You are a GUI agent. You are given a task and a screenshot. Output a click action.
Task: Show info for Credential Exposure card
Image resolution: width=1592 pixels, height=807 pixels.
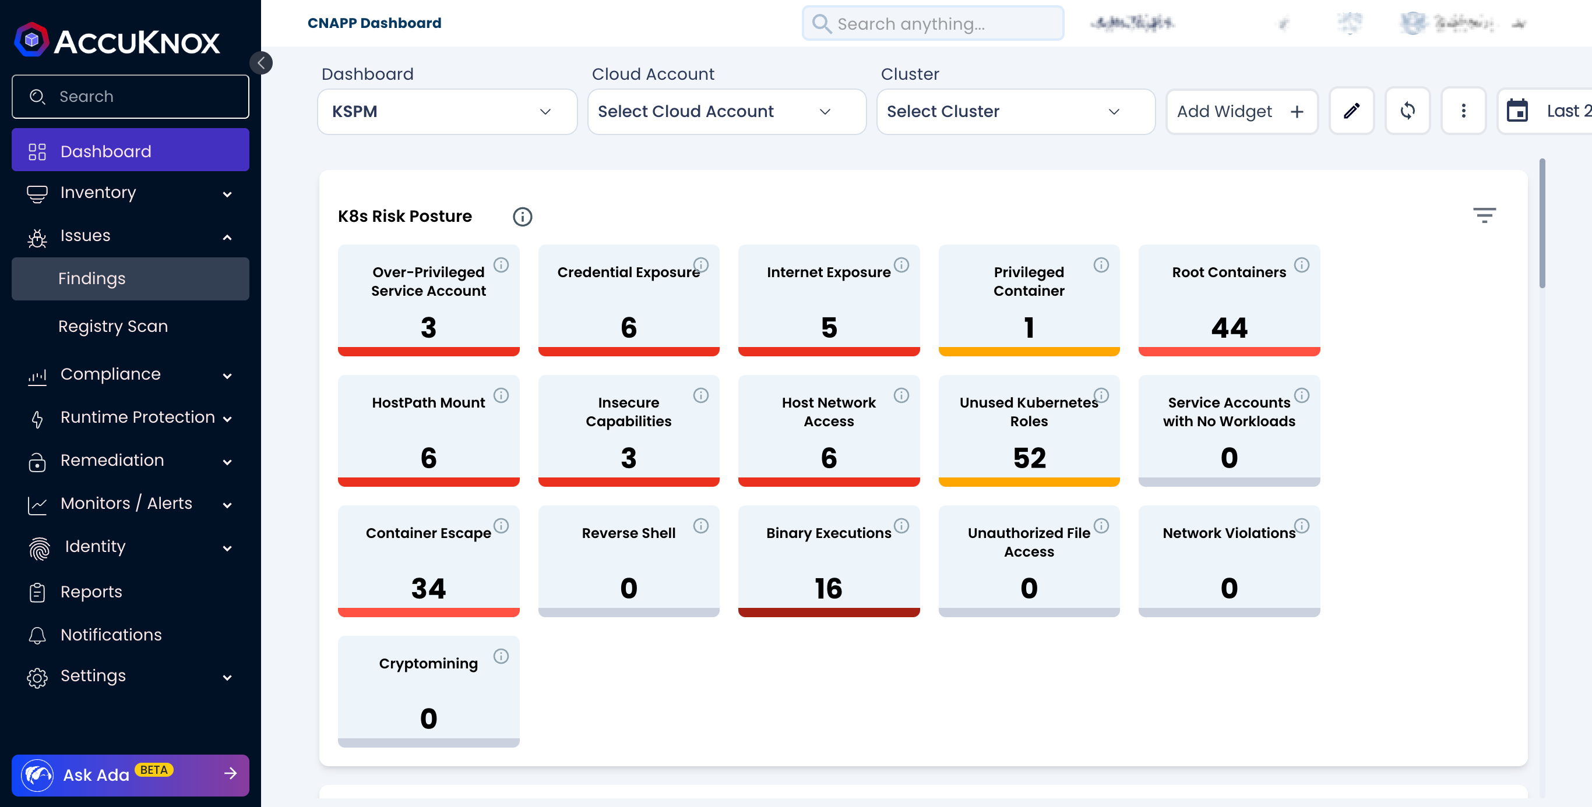point(701,265)
